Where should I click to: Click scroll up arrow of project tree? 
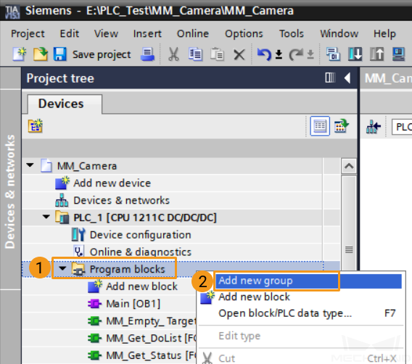tap(349, 166)
